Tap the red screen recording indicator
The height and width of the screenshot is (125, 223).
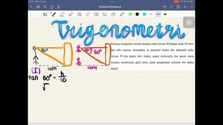tap(176, 1)
